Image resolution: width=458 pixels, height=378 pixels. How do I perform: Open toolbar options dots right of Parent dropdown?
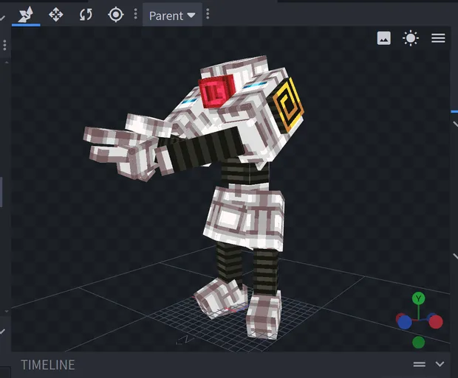[208, 14]
